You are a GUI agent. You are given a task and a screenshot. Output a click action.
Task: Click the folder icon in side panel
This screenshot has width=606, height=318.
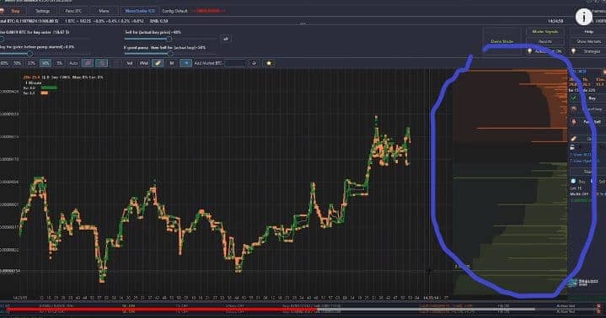pos(573,147)
